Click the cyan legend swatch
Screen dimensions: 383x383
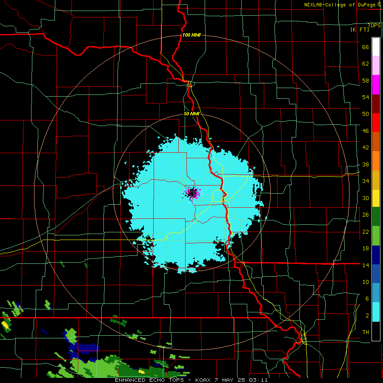(376, 312)
